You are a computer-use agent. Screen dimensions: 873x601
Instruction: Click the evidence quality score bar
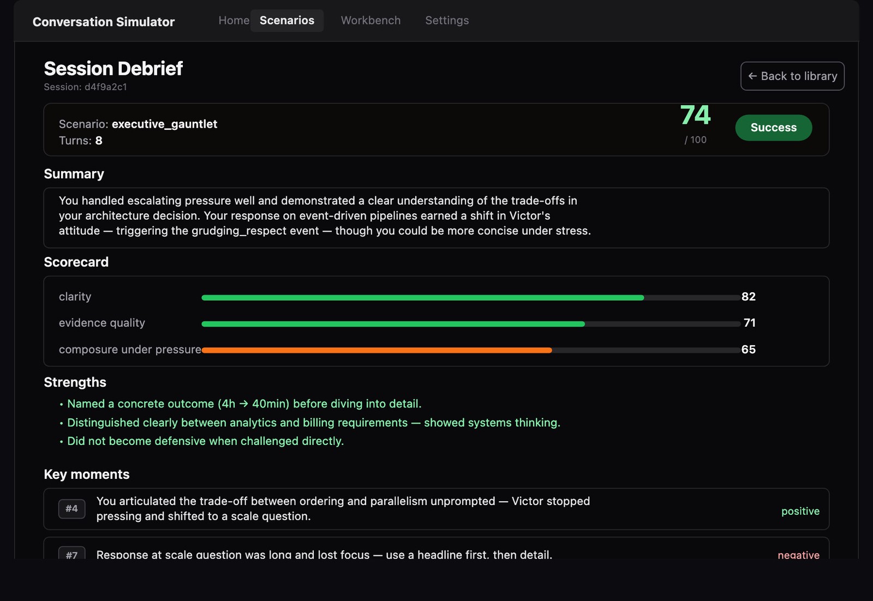471,324
